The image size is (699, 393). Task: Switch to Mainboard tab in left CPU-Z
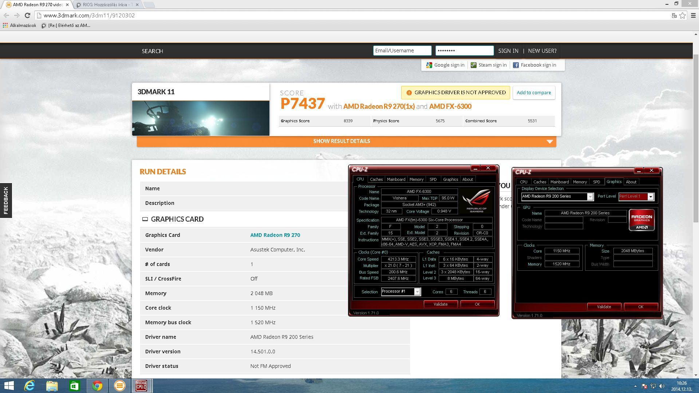point(396,179)
